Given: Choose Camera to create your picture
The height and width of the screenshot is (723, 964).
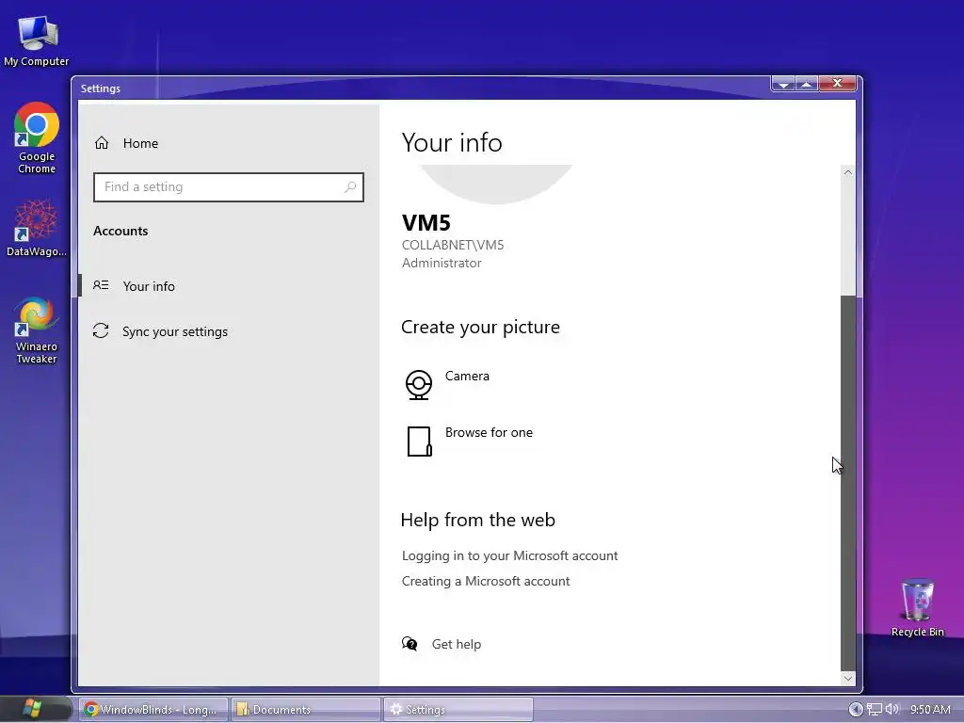Looking at the screenshot, I should pyautogui.click(x=467, y=376).
